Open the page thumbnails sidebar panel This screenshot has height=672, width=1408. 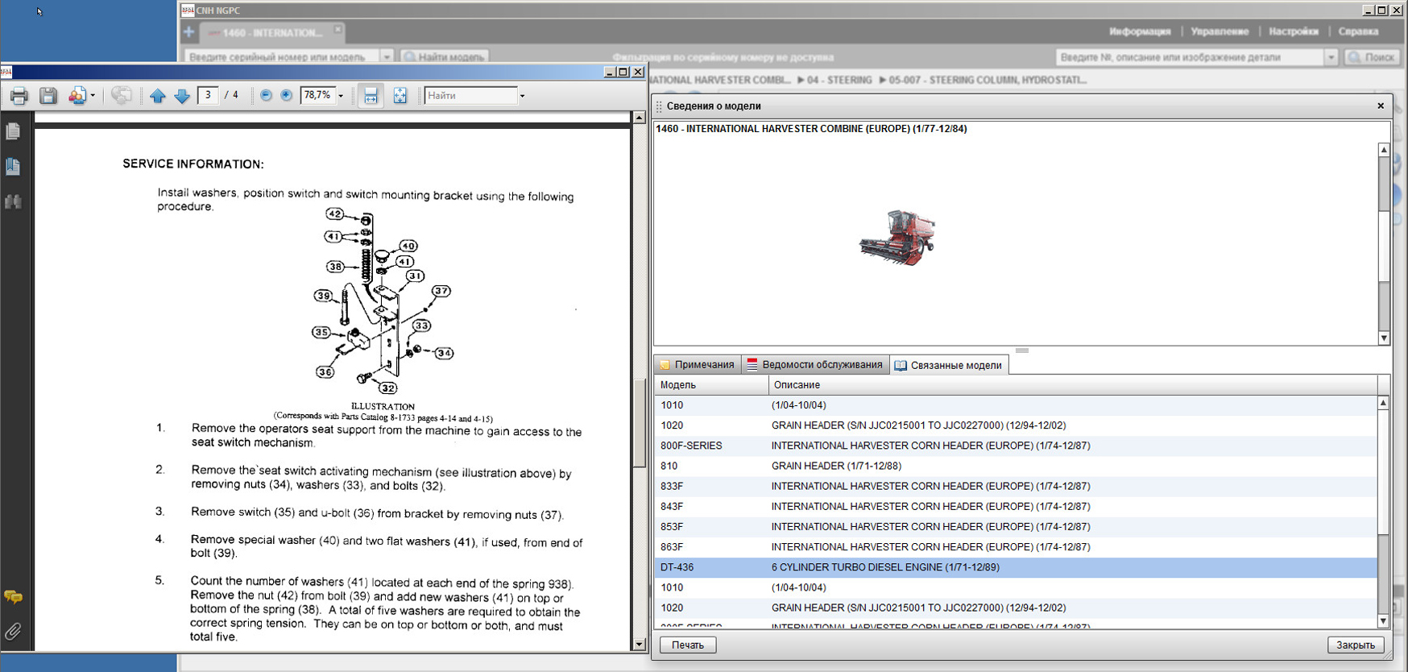click(x=13, y=131)
